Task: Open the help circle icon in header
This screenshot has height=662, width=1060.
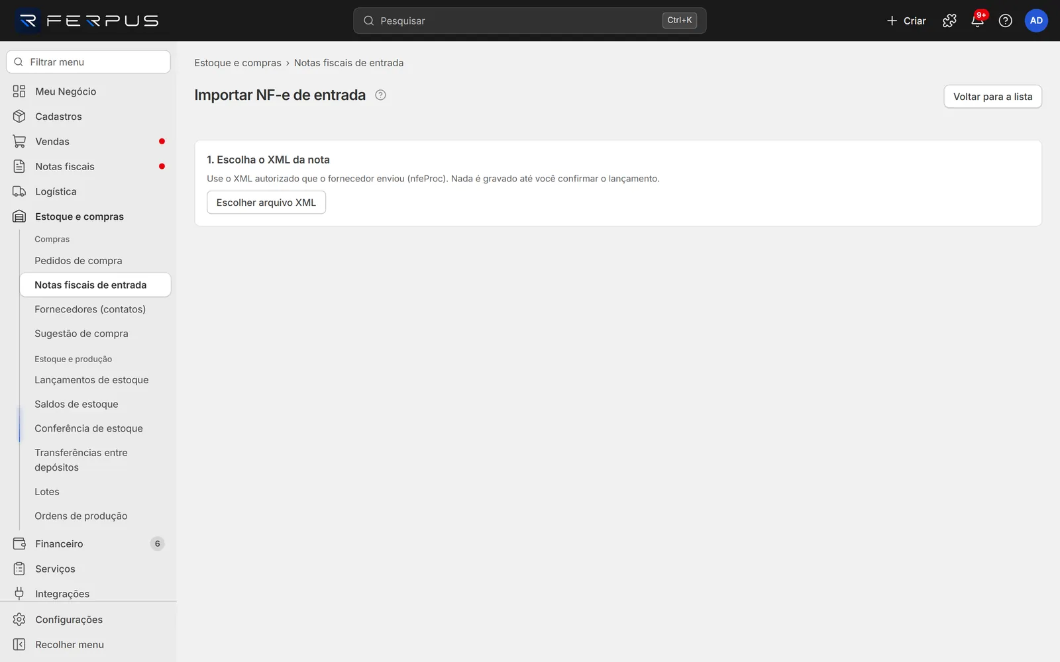Action: pos(1005,21)
